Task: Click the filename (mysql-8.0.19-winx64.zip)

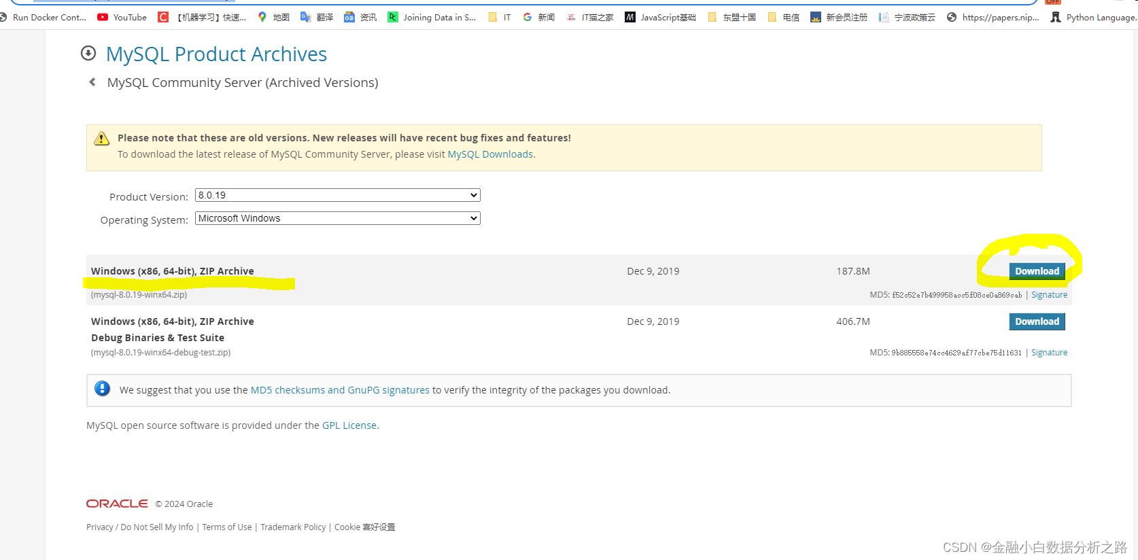Action: click(139, 295)
